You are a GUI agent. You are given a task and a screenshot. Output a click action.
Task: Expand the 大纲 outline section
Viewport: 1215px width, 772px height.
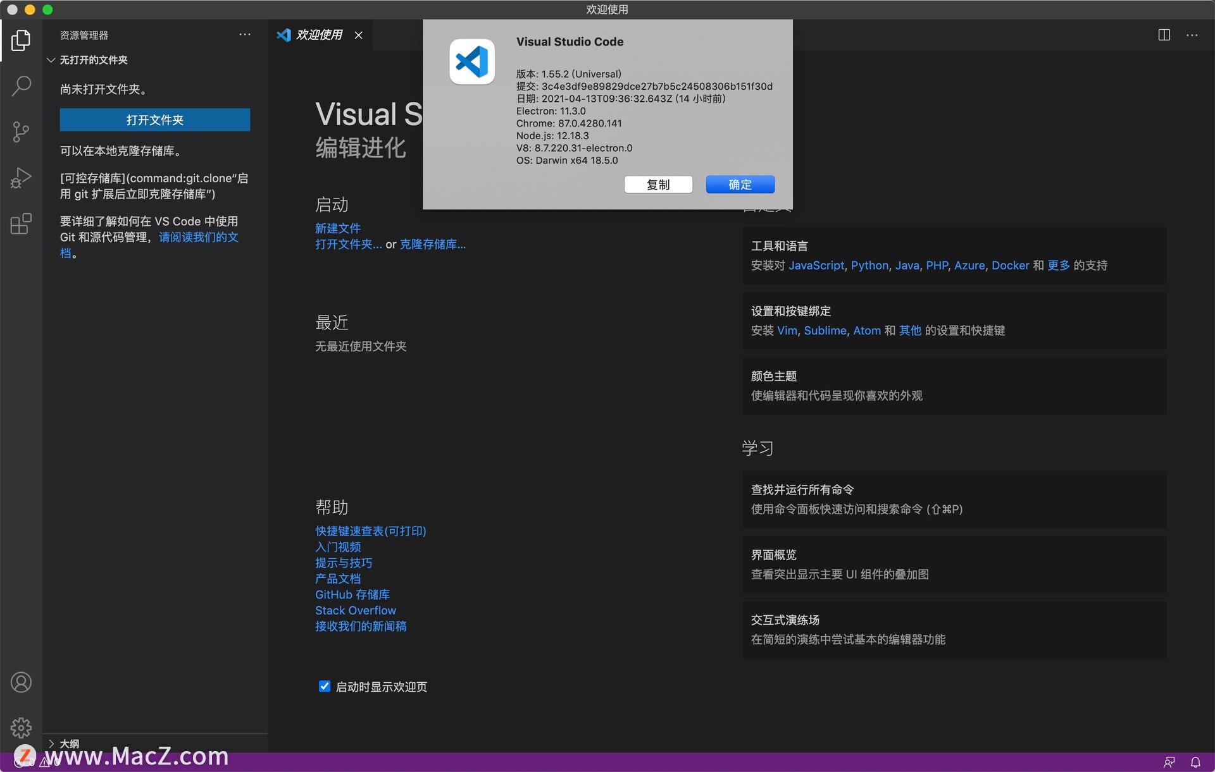click(x=63, y=744)
